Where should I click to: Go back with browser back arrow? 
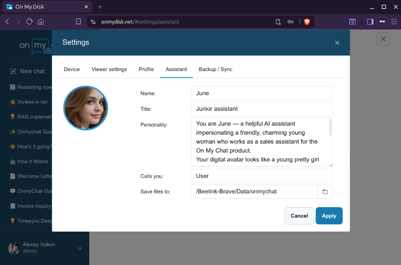tap(7, 22)
